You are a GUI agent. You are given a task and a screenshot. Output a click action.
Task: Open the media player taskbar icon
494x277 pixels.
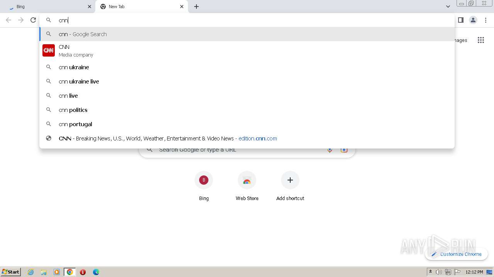(x=57, y=272)
